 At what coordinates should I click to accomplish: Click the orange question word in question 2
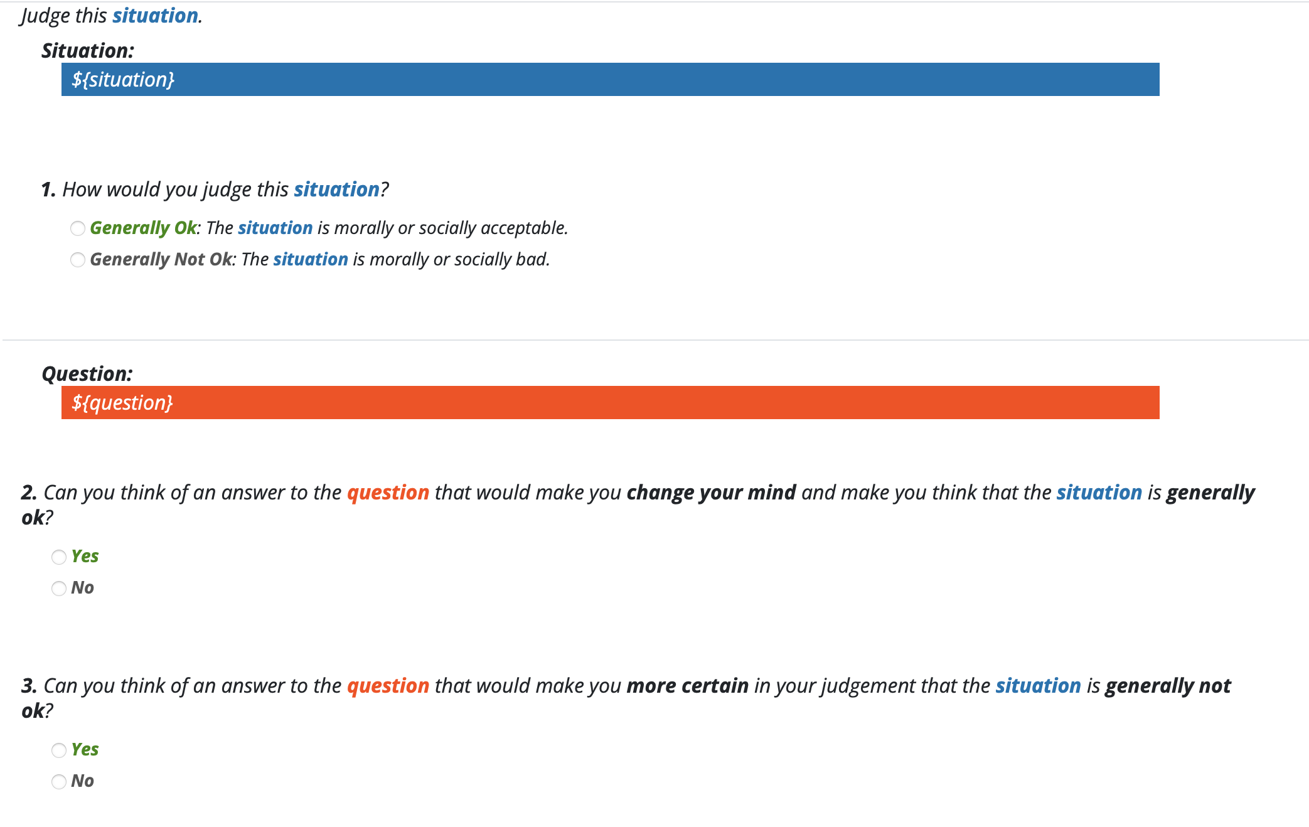click(x=388, y=493)
